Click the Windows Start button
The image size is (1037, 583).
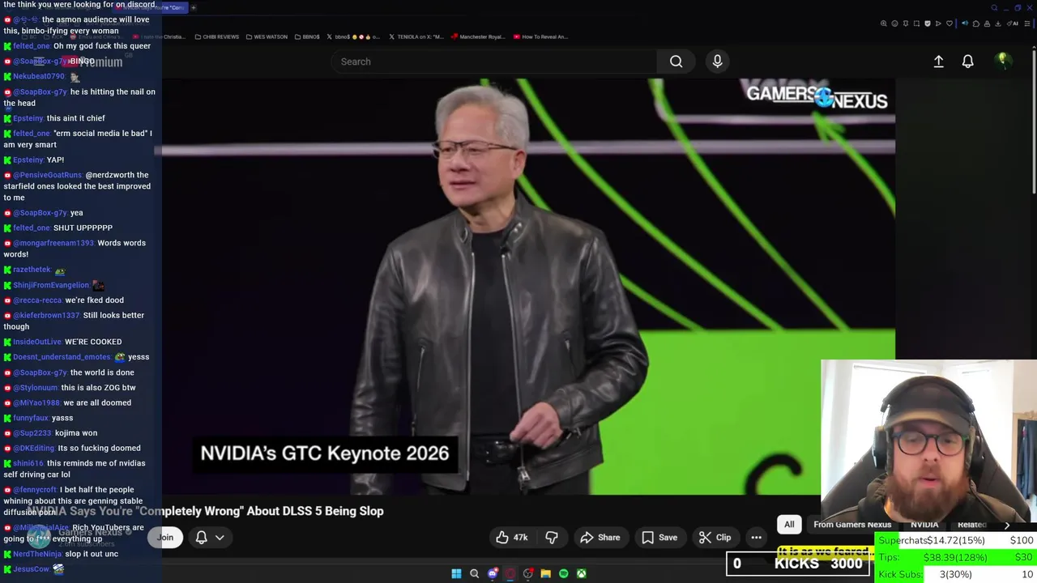(456, 573)
